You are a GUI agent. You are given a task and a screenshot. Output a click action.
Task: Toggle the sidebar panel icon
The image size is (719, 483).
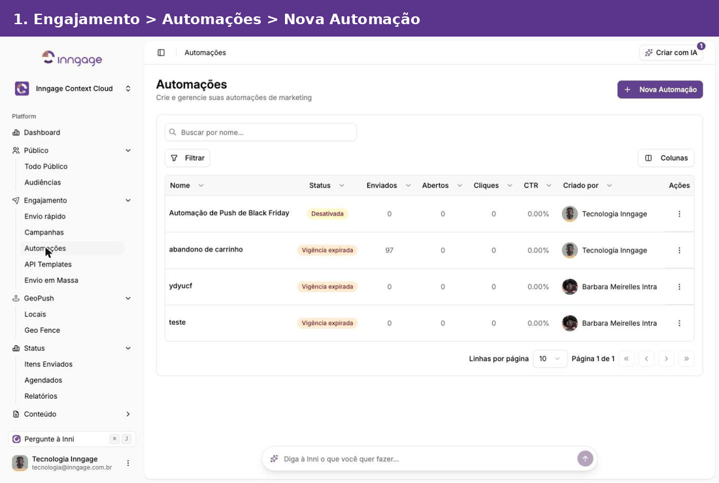[x=161, y=53]
